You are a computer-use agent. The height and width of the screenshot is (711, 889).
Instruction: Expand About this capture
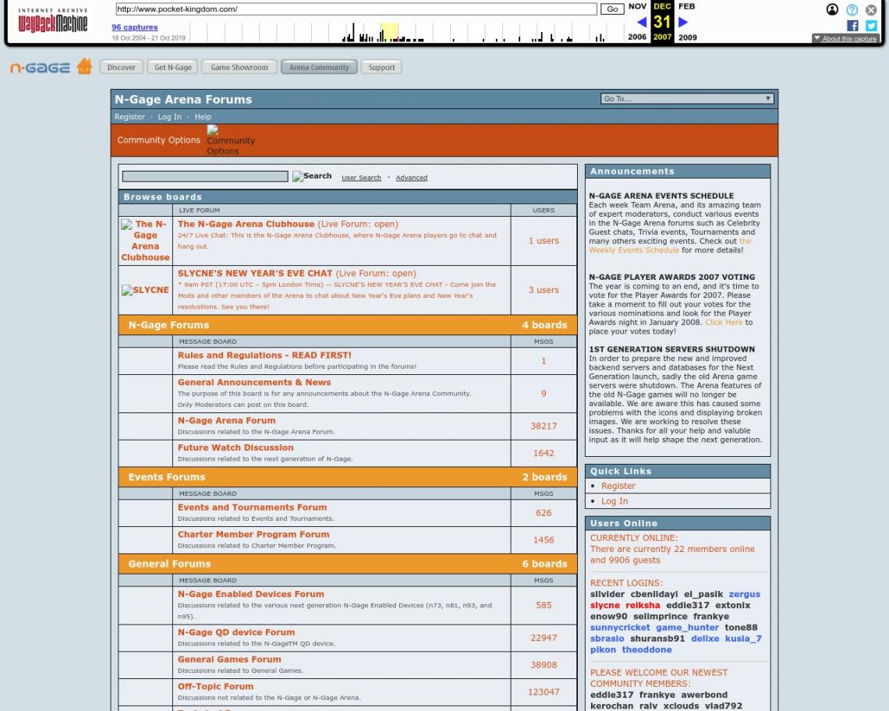(x=845, y=38)
